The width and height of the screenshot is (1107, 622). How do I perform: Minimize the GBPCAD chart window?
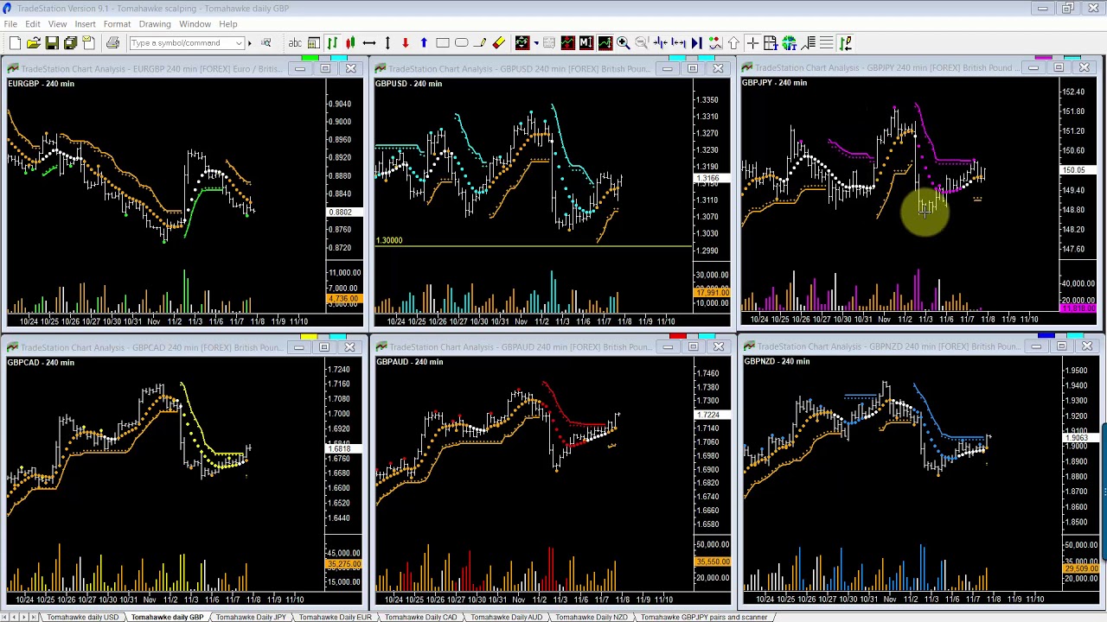(x=298, y=347)
